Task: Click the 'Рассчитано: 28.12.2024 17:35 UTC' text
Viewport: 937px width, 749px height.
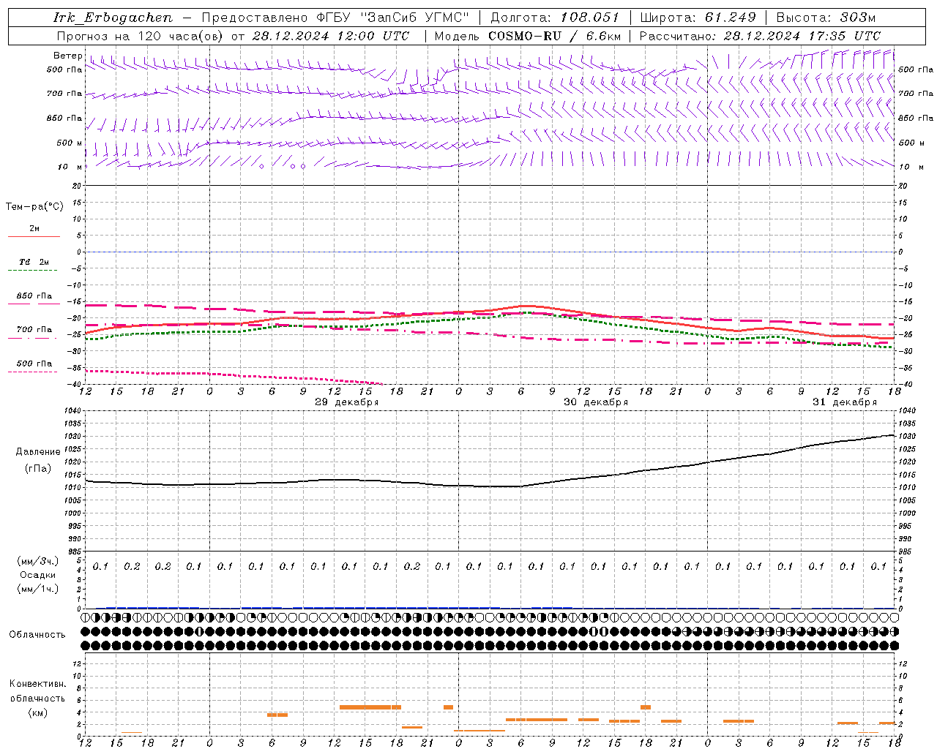Action: (x=760, y=36)
